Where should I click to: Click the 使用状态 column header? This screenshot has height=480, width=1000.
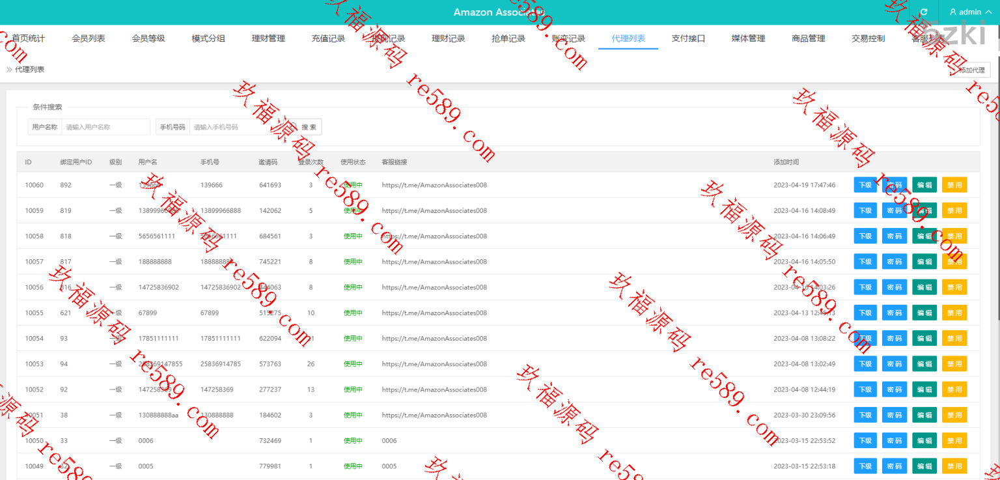[353, 162]
